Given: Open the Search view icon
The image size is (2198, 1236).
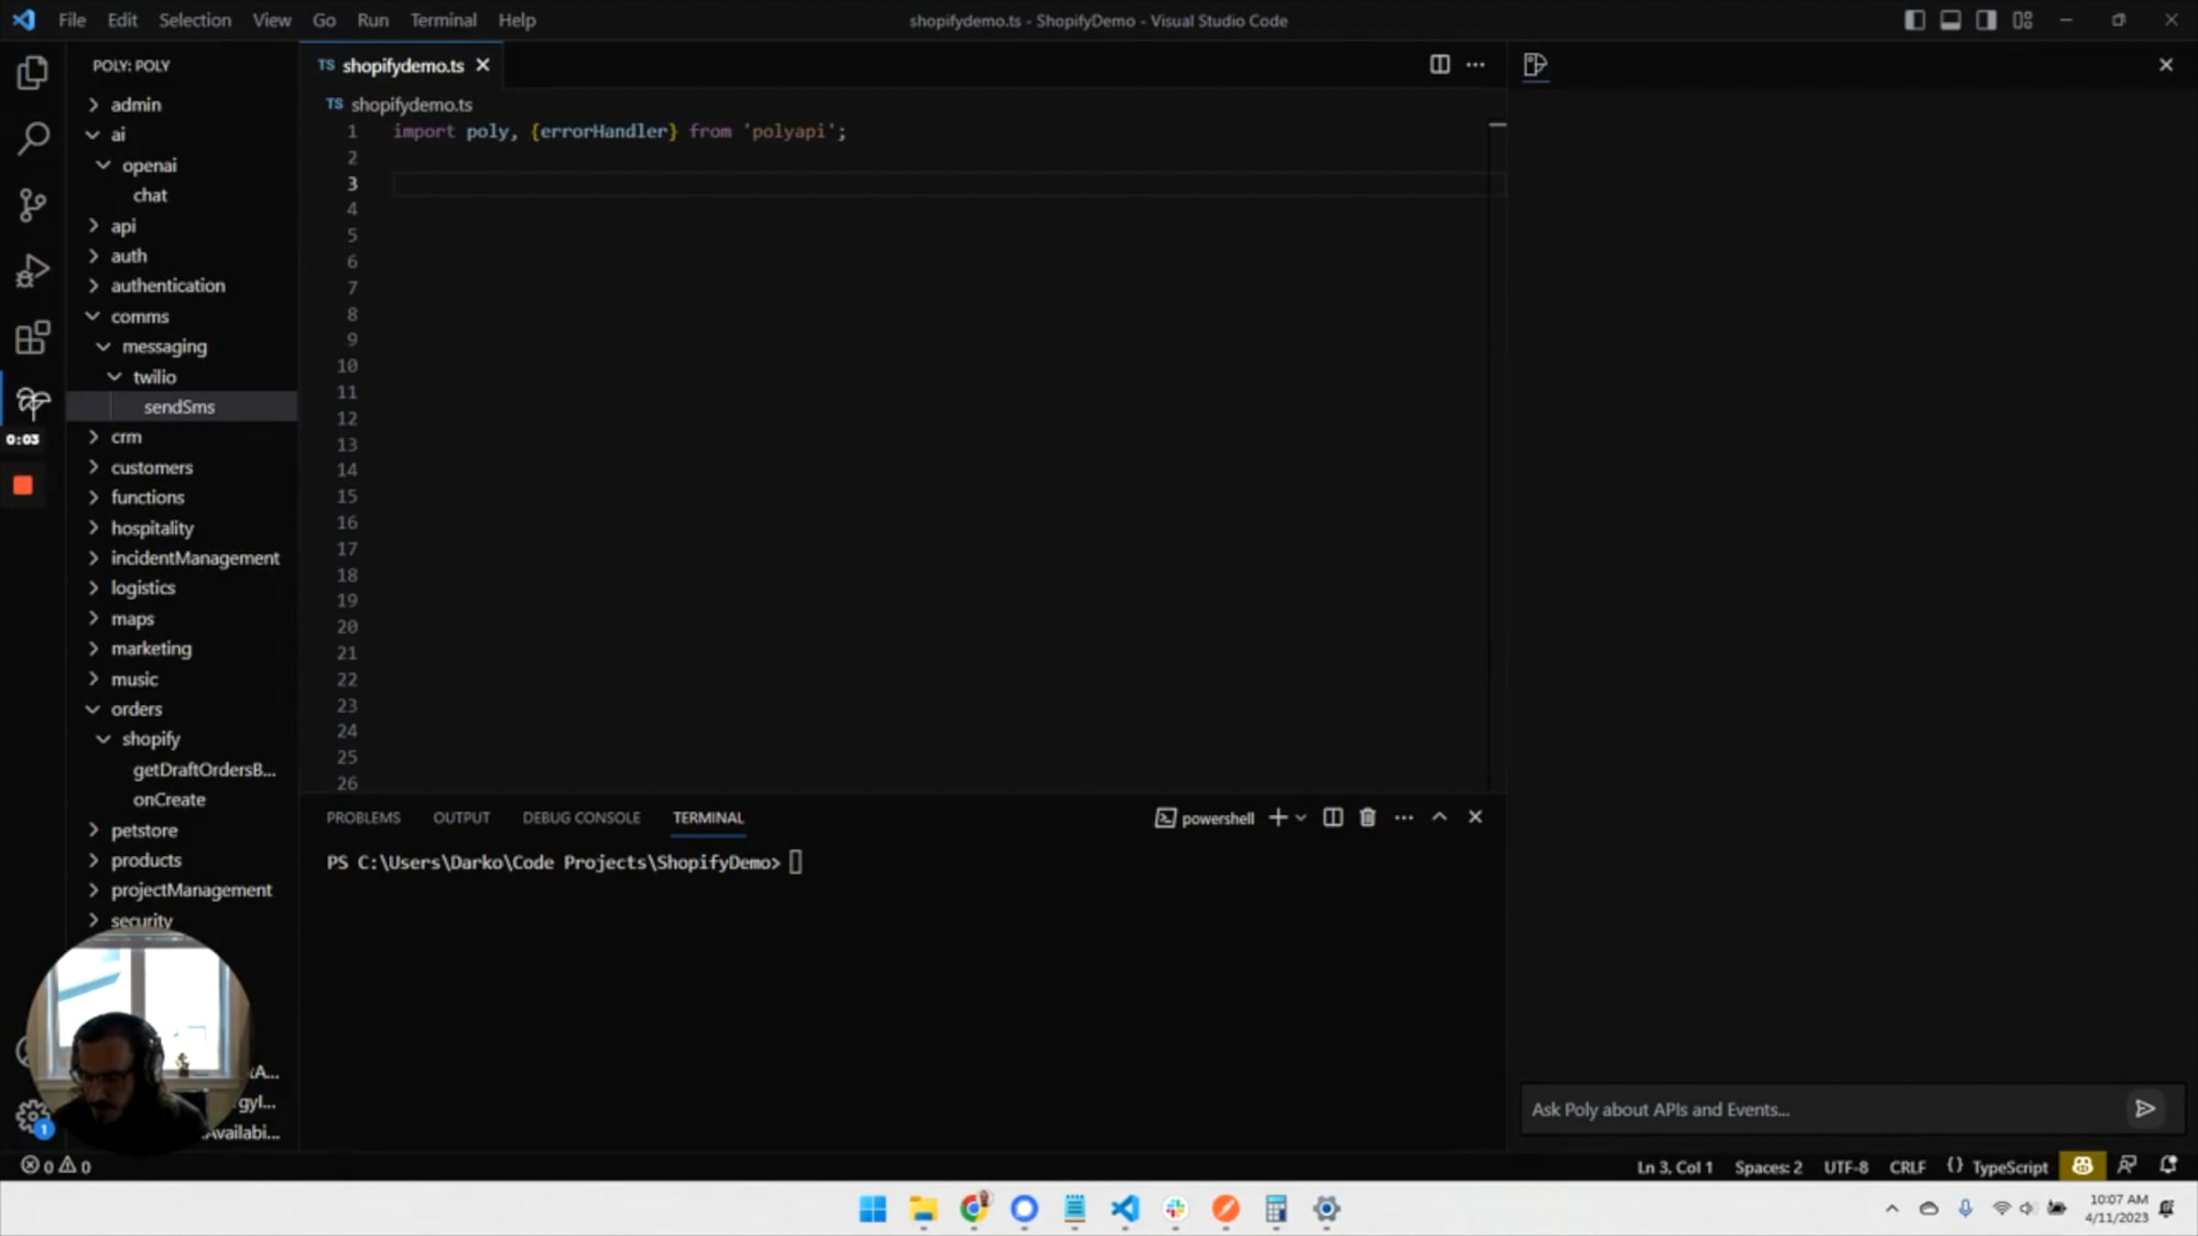Looking at the screenshot, I should [33, 138].
